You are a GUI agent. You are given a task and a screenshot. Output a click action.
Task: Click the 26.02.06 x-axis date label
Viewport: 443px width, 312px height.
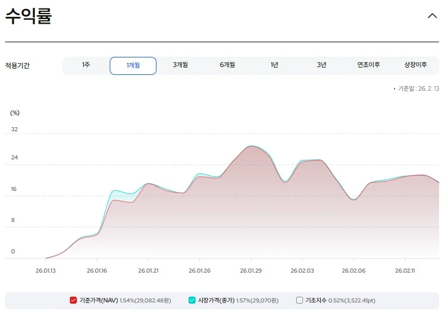coord(353,270)
